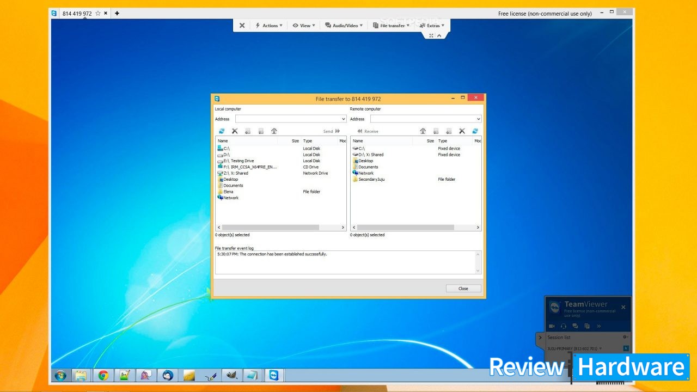The height and width of the screenshot is (392, 697).
Task: Click the toolbar full-screen icon
Action: pyautogui.click(x=431, y=35)
